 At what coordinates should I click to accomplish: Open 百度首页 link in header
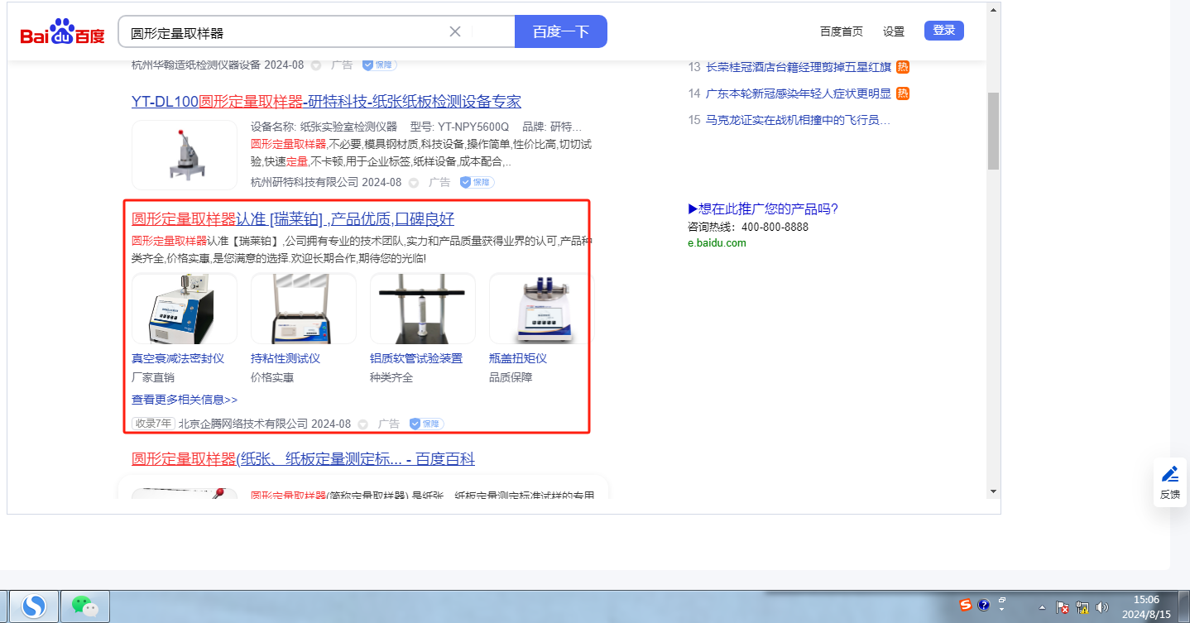(x=842, y=31)
